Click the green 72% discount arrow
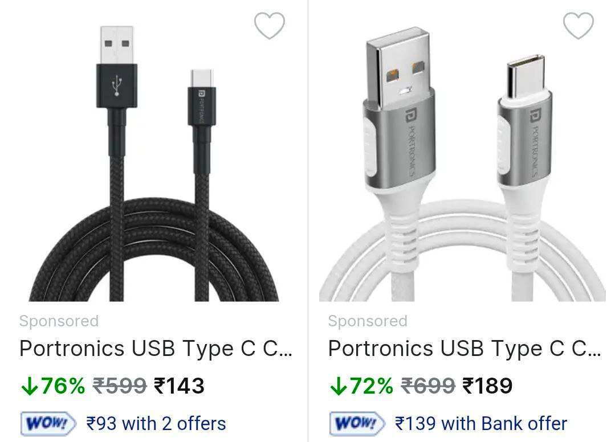 [x=337, y=387]
